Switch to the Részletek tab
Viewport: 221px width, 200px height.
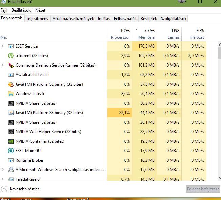(x=149, y=19)
